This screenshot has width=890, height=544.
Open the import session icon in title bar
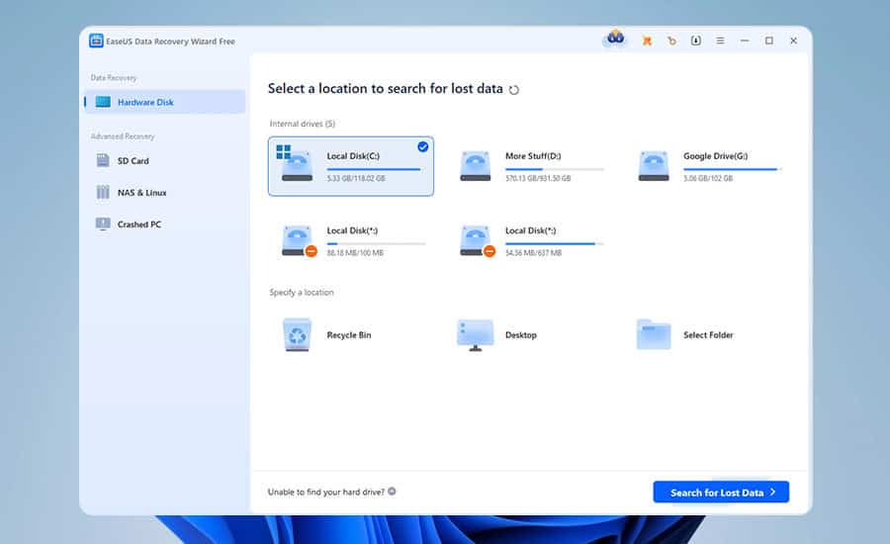pyautogui.click(x=696, y=41)
